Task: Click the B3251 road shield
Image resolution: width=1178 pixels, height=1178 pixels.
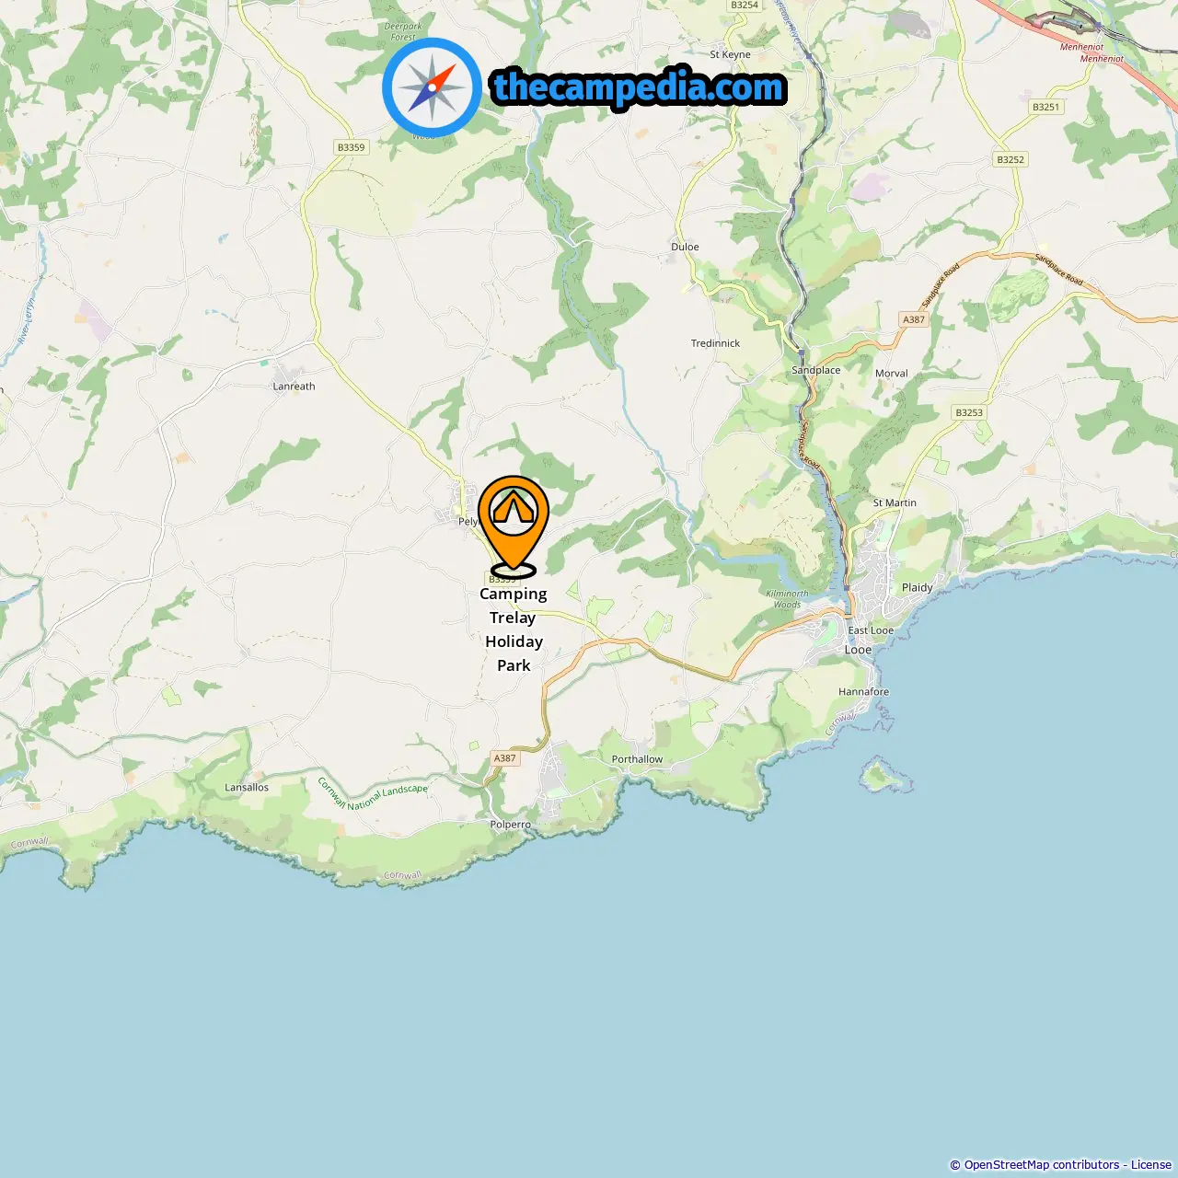Action: [x=1045, y=107]
